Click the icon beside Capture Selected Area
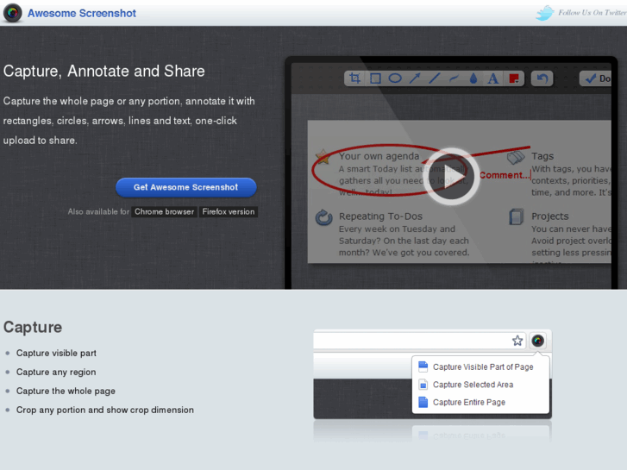Screen dimensions: 627x470 [x=423, y=385]
